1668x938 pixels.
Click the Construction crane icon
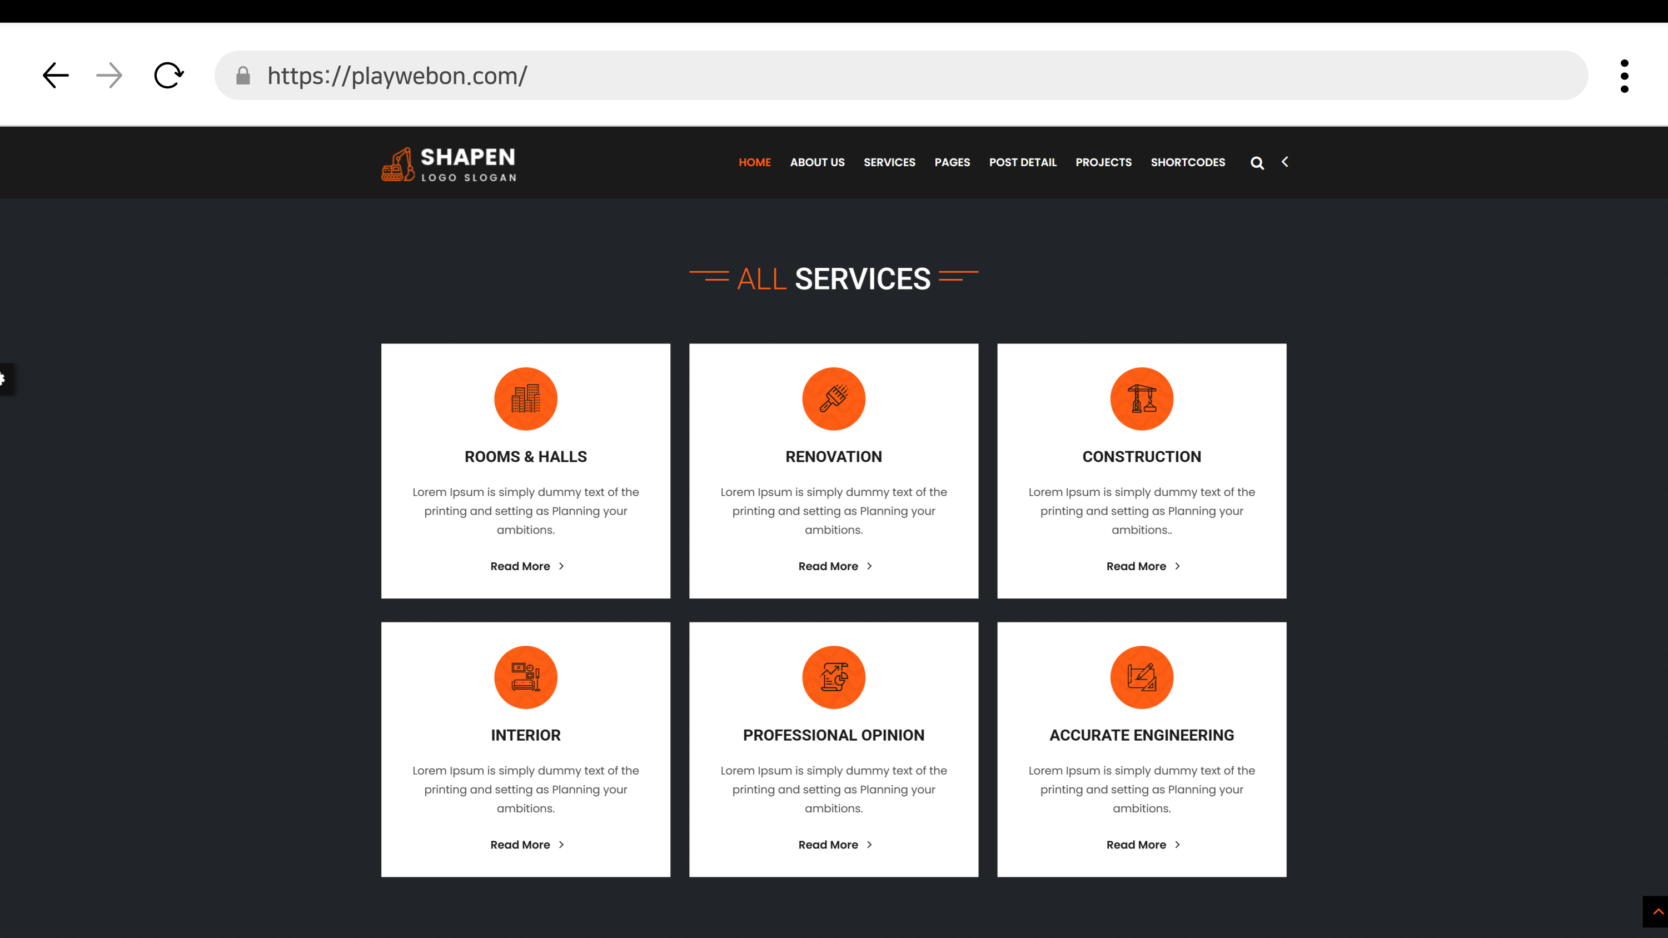[x=1141, y=399]
